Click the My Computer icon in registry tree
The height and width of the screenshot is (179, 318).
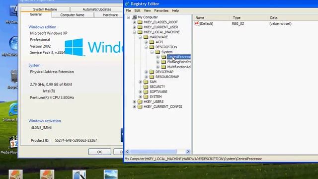click(134, 17)
